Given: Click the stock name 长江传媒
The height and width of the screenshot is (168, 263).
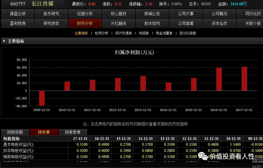Looking at the screenshot, I should [x=43, y=4].
